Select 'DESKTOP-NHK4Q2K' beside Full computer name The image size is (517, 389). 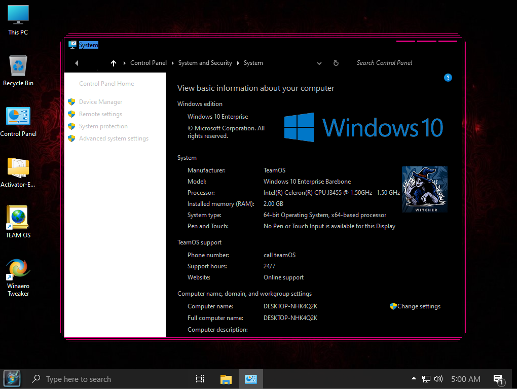[290, 318]
